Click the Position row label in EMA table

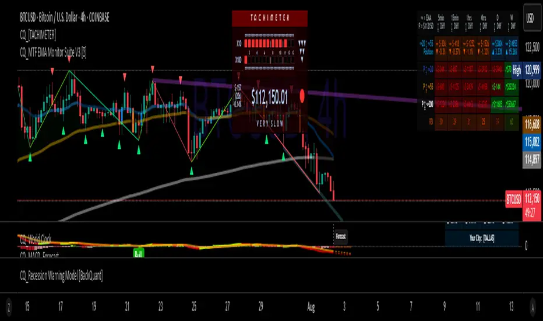(x=428, y=52)
